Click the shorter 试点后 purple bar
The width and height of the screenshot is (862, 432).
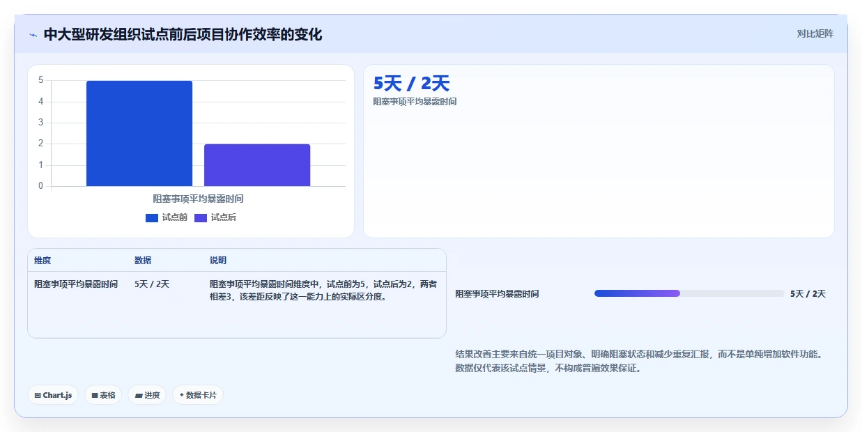[257, 165]
